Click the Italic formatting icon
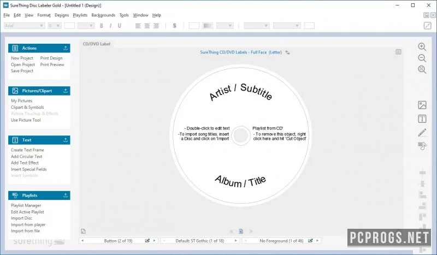The height and width of the screenshot is (255, 437). [110, 26]
